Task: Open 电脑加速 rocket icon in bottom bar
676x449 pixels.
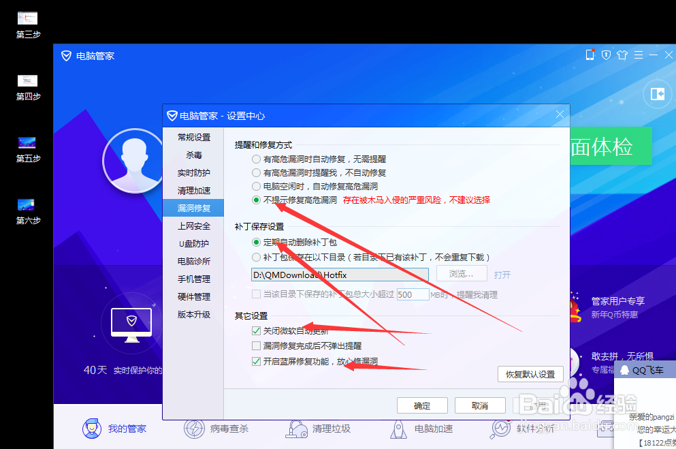Action: click(399, 429)
